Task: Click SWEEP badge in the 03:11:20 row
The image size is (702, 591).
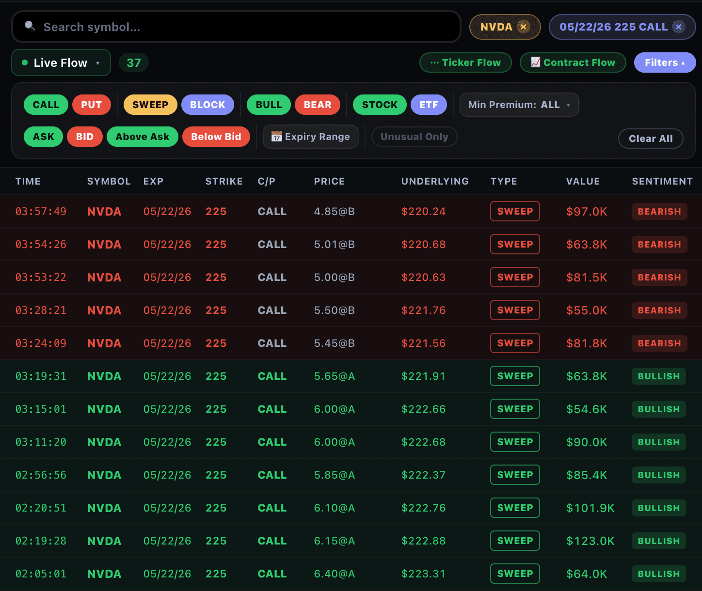Action: pos(515,442)
